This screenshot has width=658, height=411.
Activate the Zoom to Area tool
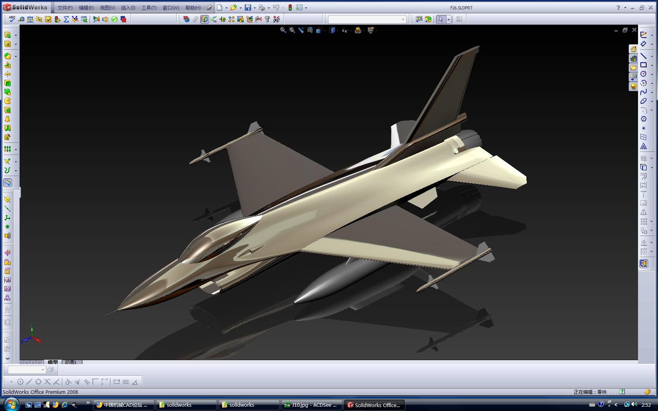(291, 30)
